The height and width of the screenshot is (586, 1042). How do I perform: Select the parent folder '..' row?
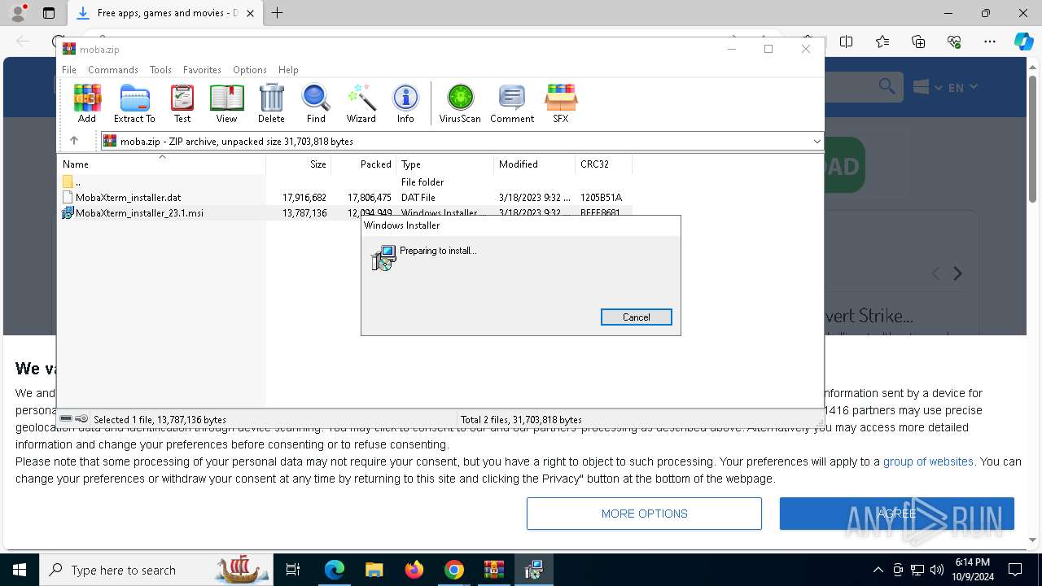pyautogui.click(x=345, y=182)
